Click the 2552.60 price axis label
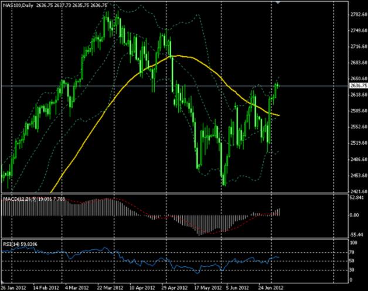This screenshot has width=368, height=291. [359, 126]
